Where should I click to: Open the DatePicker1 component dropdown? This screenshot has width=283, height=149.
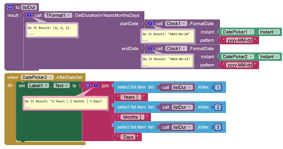point(251,32)
